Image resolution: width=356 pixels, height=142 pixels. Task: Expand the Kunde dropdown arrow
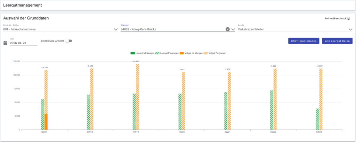pos(350,29)
